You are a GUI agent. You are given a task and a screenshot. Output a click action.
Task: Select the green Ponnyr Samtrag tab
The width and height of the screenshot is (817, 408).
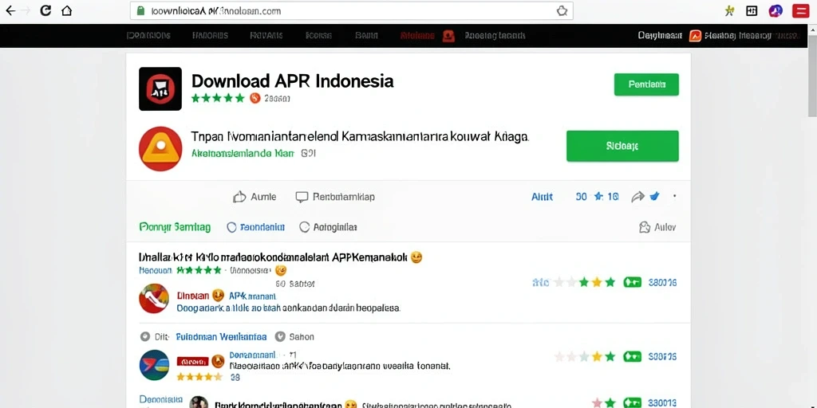pyautogui.click(x=175, y=227)
